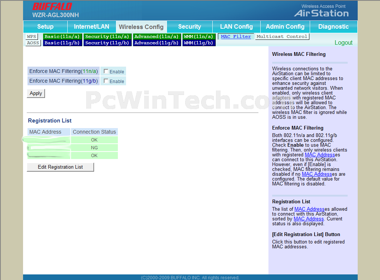
Task: Click the Enforce MAC Filtering(11g/b) label
Action: [x=64, y=81]
